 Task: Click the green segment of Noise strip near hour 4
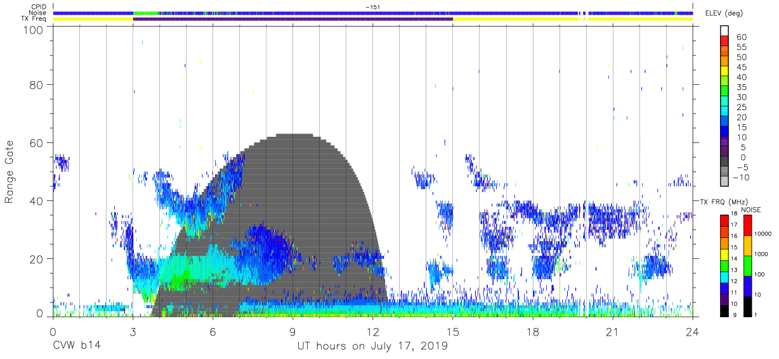click(145, 13)
